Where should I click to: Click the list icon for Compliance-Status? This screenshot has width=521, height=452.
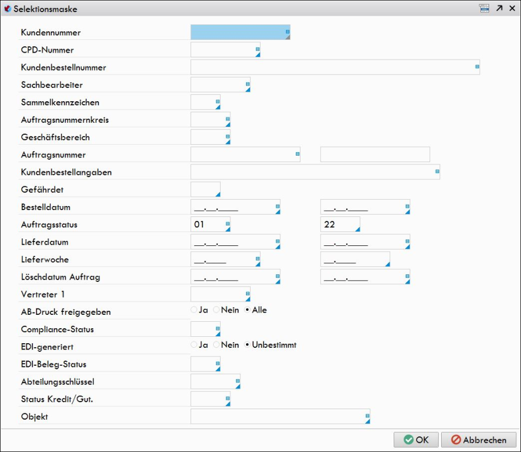pyautogui.click(x=218, y=329)
